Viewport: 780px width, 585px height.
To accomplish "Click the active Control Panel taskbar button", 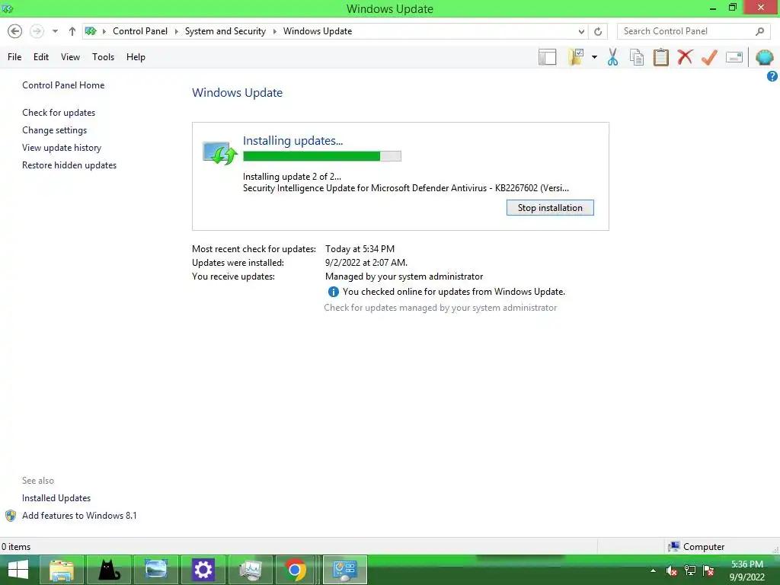I will pyautogui.click(x=345, y=570).
